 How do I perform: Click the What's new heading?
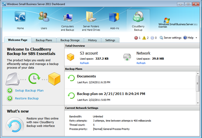point(18,111)
